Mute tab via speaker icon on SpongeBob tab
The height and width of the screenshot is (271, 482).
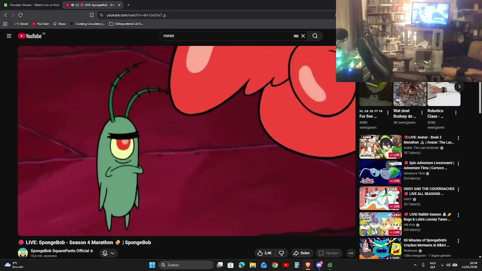click(72, 5)
